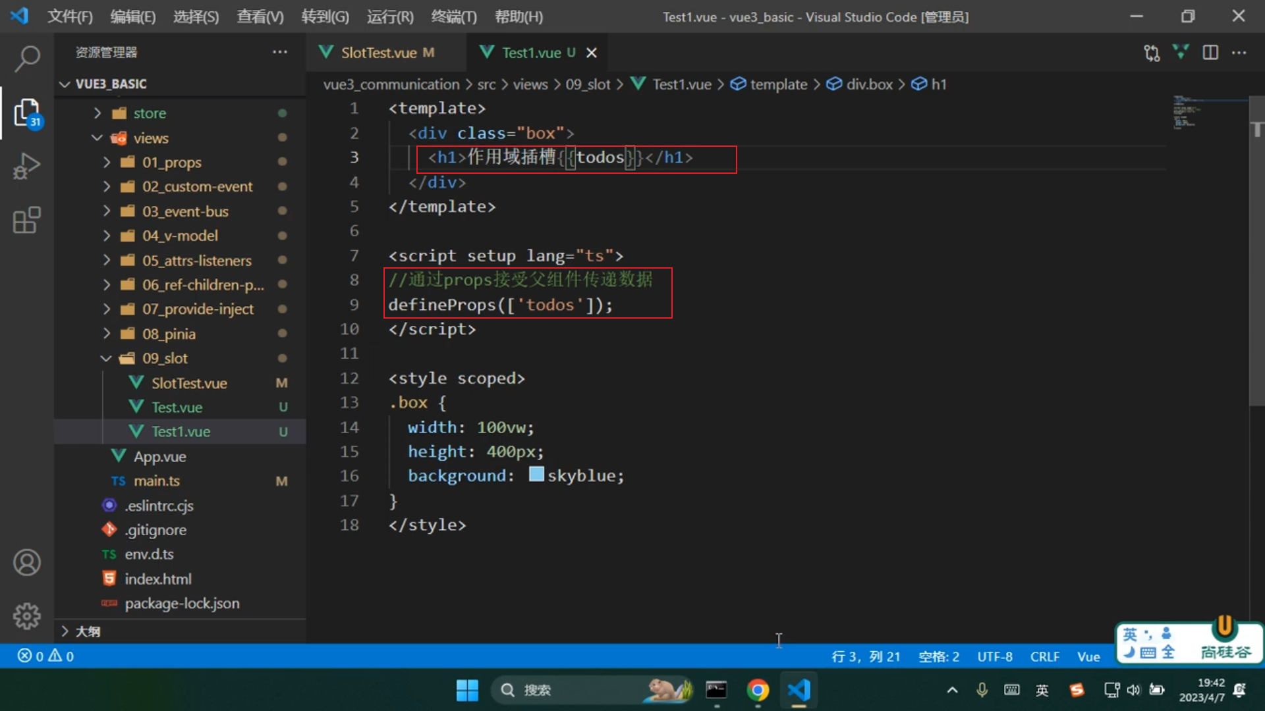Image resolution: width=1265 pixels, height=711 pixels.
Task: Click the 09_slot breadcrumb segment
Action: tap(588, 84)
